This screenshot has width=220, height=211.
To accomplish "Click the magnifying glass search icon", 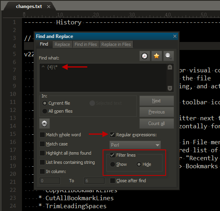I will [x=168, y=56].
